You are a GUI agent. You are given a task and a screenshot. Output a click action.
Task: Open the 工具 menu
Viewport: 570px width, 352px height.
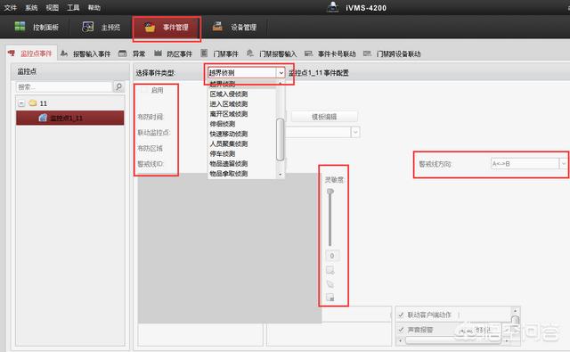73,7
